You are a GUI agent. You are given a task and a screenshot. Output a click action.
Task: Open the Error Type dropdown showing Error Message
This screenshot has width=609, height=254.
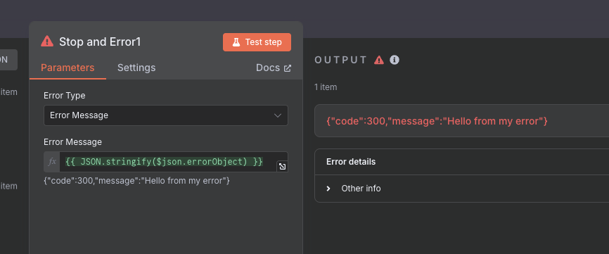click(x=166, y=115)
